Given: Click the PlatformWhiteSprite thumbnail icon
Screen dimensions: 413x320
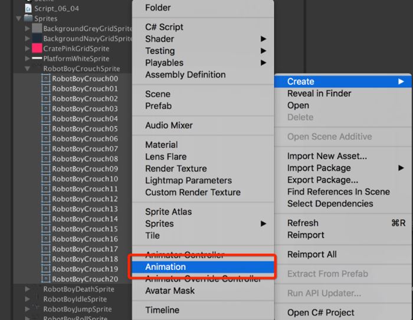Looking at the screenshot, I should click(x=37, y=58).
